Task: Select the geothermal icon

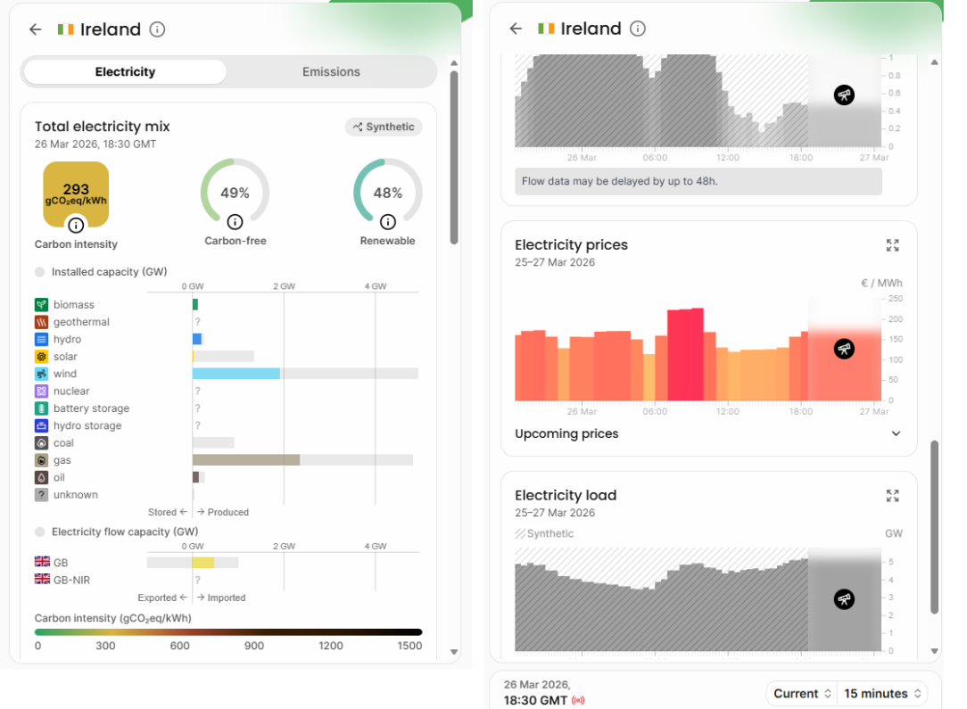Action: [41, 322]
